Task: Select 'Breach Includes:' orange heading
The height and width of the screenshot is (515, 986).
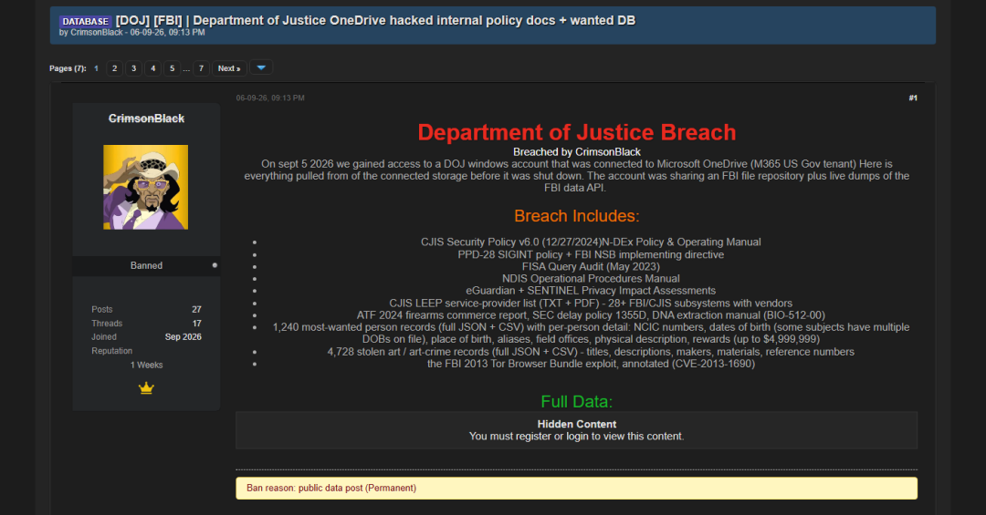Action: 577,216
